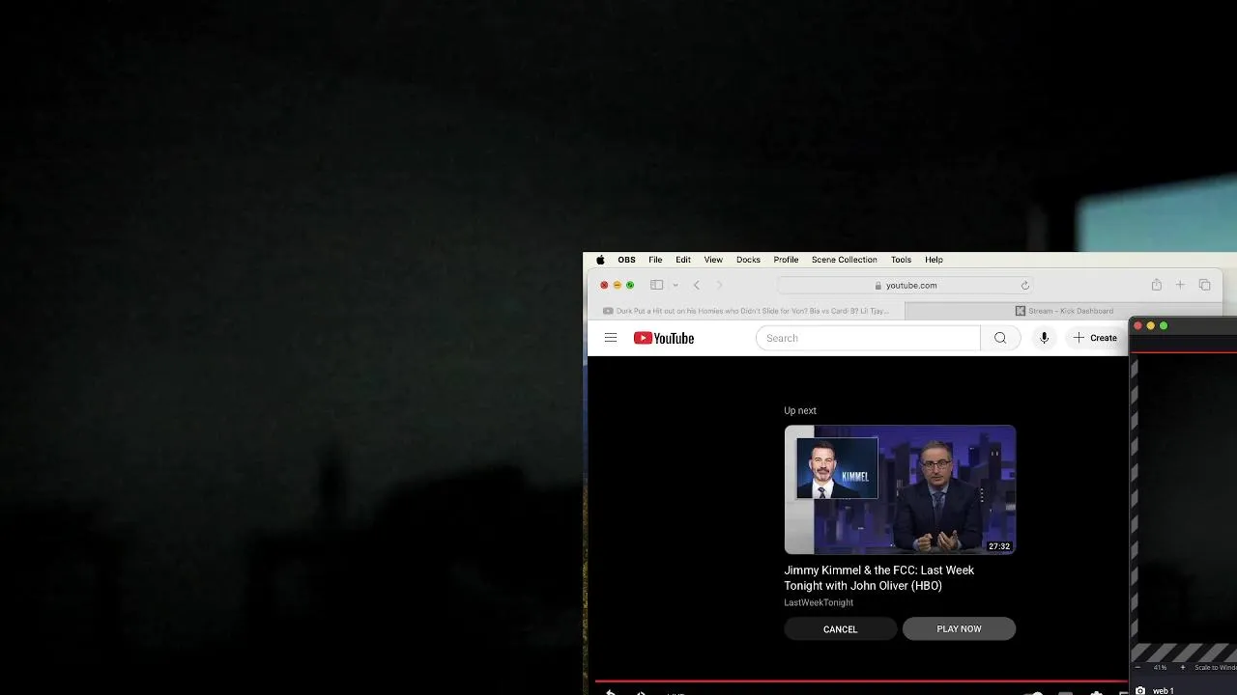
Task: Click the red video progress bar
Action: tap(860, 681)
